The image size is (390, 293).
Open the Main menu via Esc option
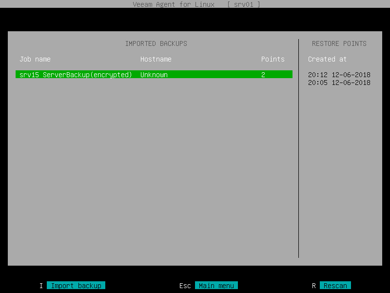tap(216, 286)
